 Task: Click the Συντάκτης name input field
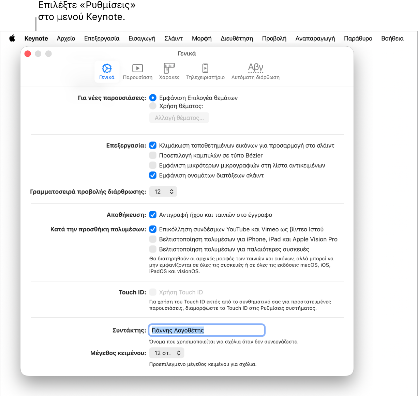tap(207, 330)
